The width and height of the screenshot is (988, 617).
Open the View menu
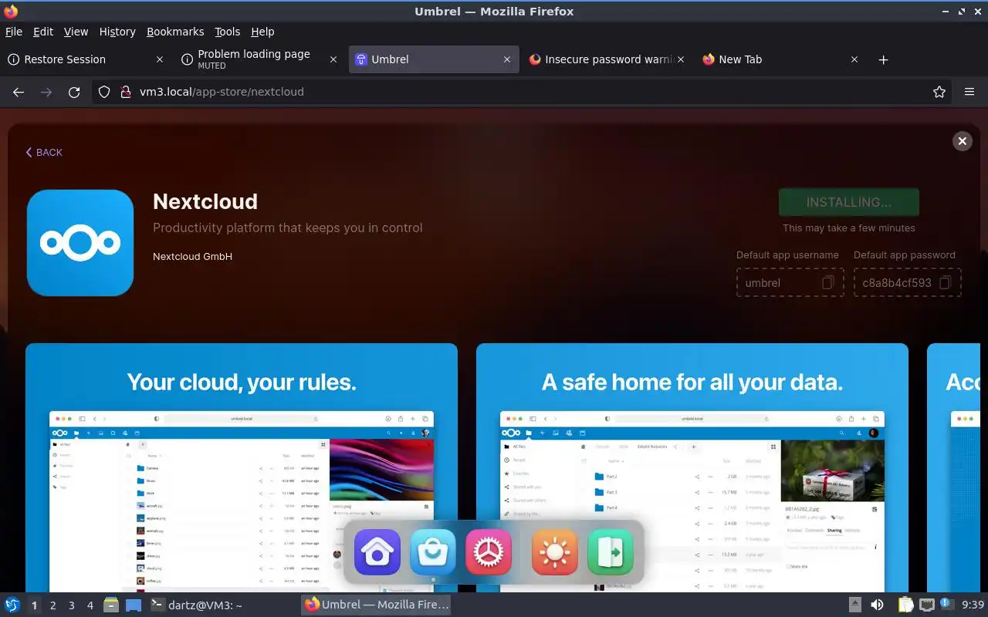(x=76, y=32)
